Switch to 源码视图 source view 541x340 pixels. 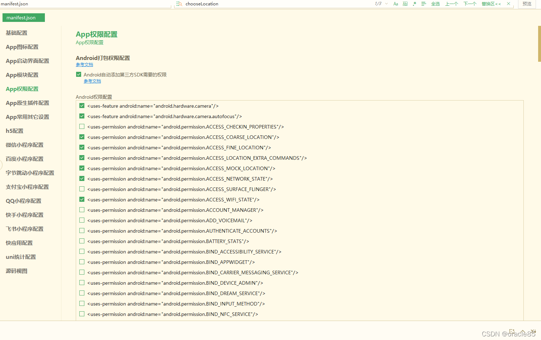click(17, 271)
